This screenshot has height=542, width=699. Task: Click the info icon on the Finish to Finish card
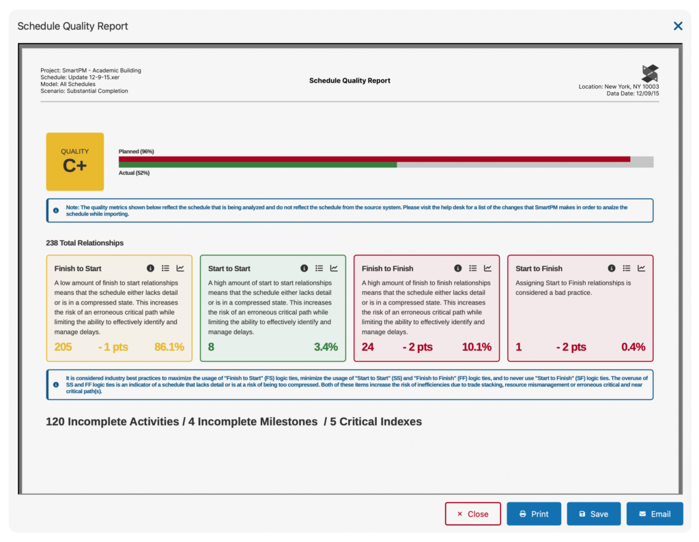click(458, 268)
